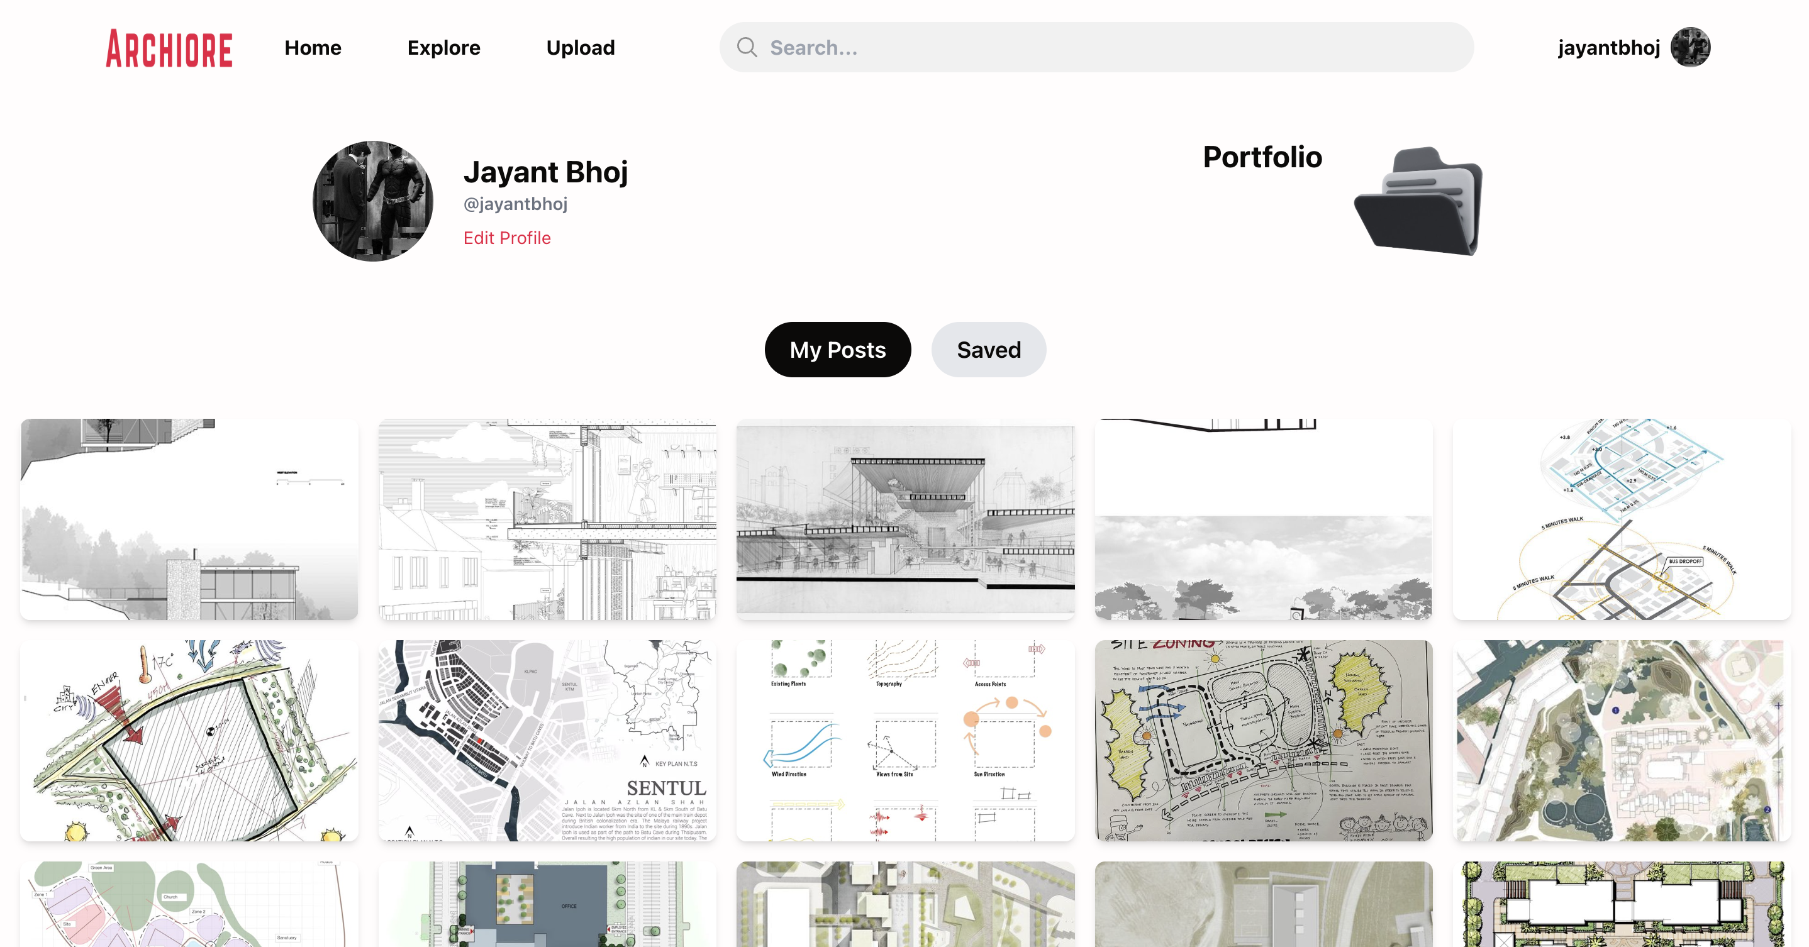Screen dimensions: 1809x947
Task: Open the Portfolio folder icon
Action: [1418, 201]
